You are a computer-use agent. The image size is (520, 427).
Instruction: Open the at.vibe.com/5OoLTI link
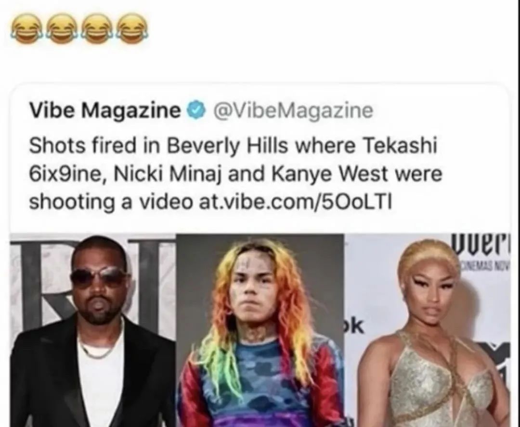point(295,201)
